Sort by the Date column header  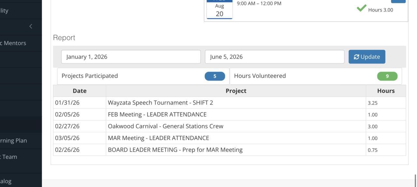(x=79, y=91)
